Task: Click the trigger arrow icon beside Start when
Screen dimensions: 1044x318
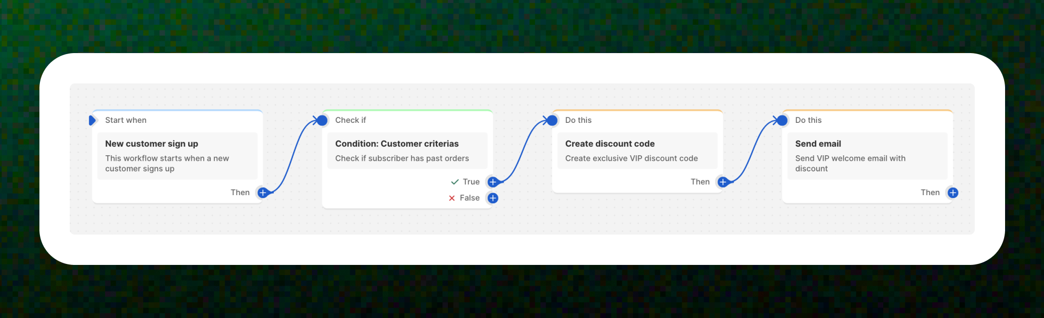Action: (x=92, y=120)
